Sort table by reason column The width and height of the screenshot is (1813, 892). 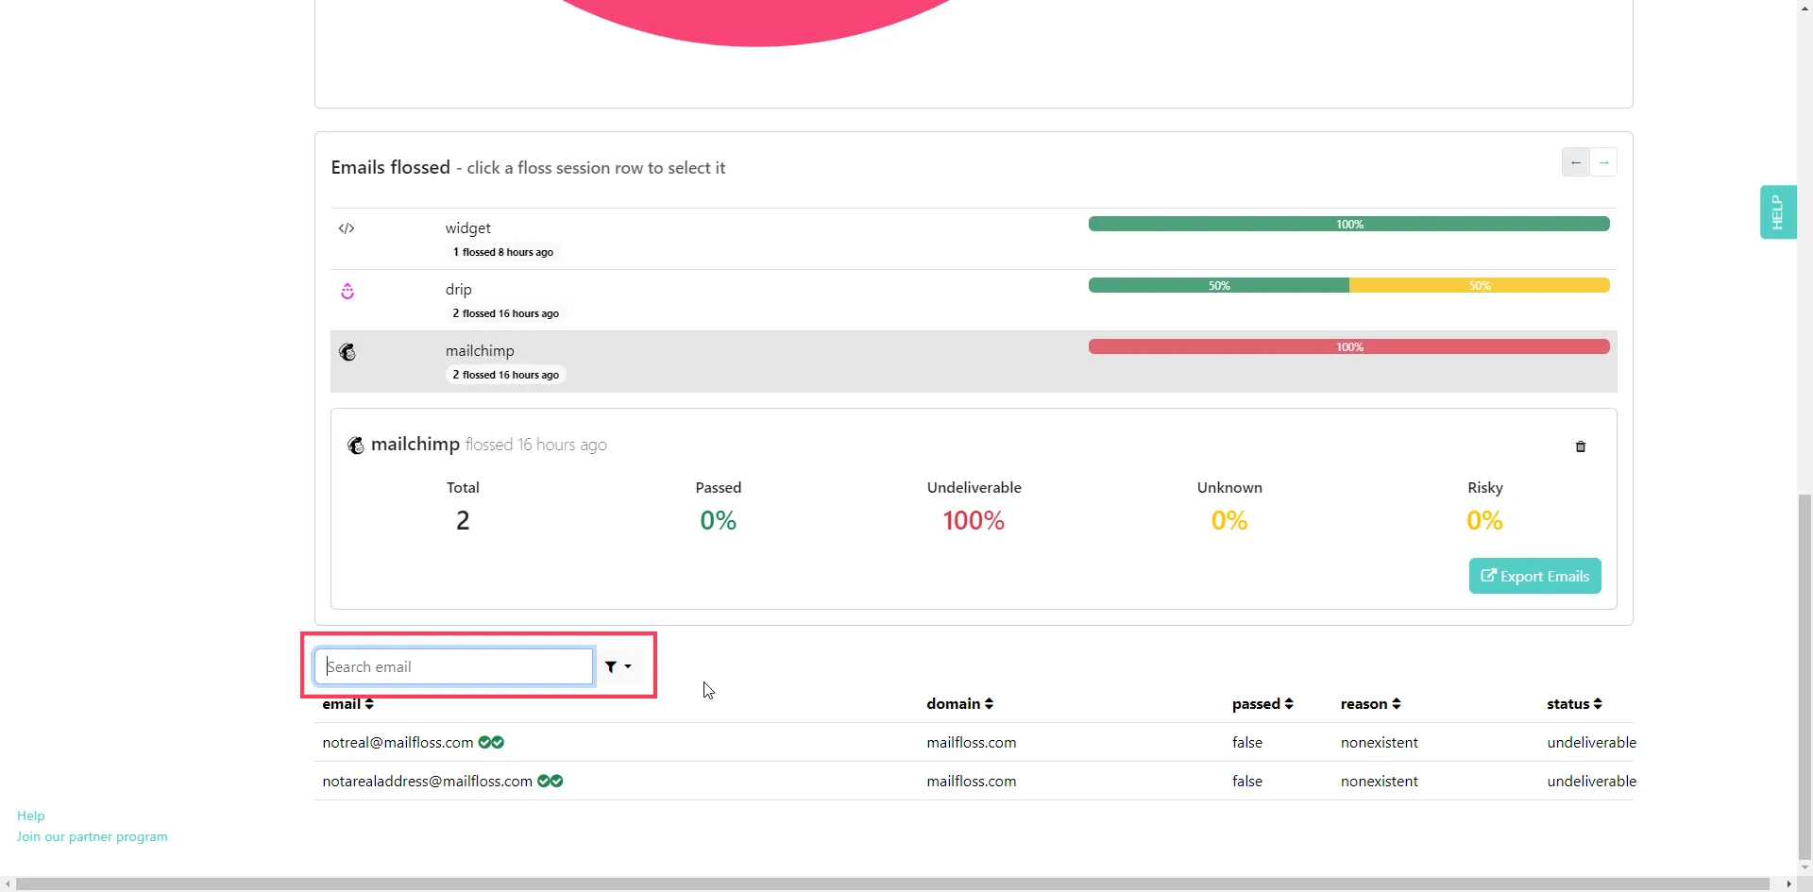tap(1370, 704)
